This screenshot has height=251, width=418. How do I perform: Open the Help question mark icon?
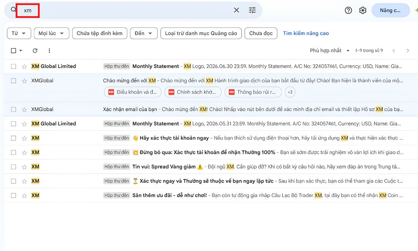click(x=348, y=10)
